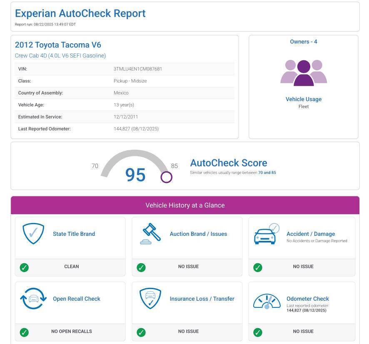The width and height of the screenshot is (369, 344).
Task: Click the 'Class:' row label
Action: [25, 81]
